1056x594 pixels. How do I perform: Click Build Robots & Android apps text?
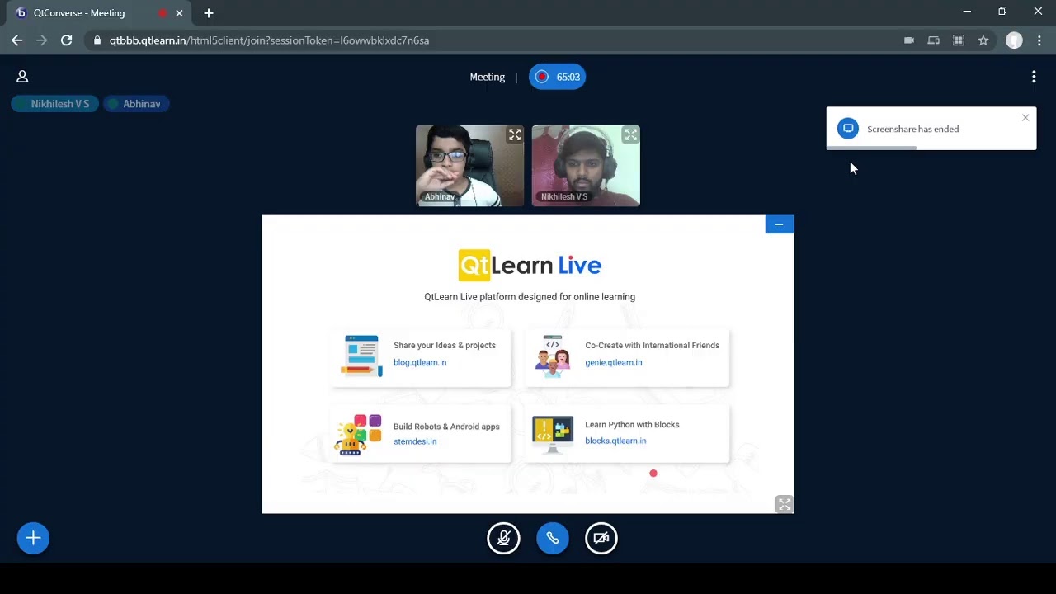446,427
